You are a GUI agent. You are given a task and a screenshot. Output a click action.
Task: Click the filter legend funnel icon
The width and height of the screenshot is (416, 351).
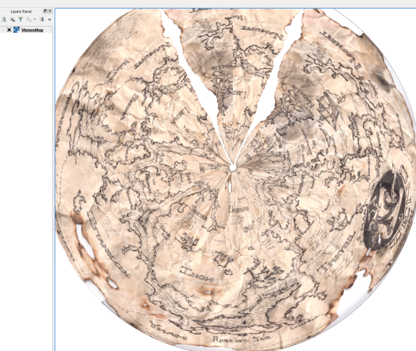pyautogui.click(x=20, y=19)
